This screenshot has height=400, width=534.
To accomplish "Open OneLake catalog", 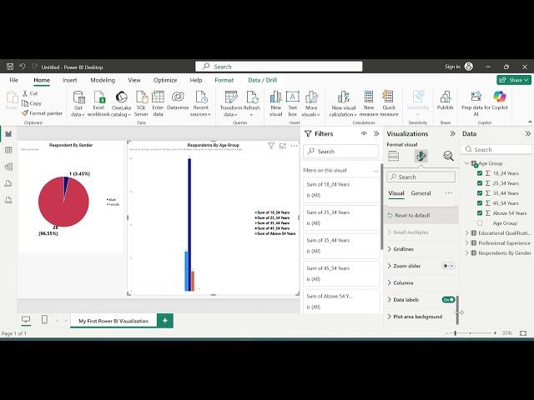I will 121,103.
